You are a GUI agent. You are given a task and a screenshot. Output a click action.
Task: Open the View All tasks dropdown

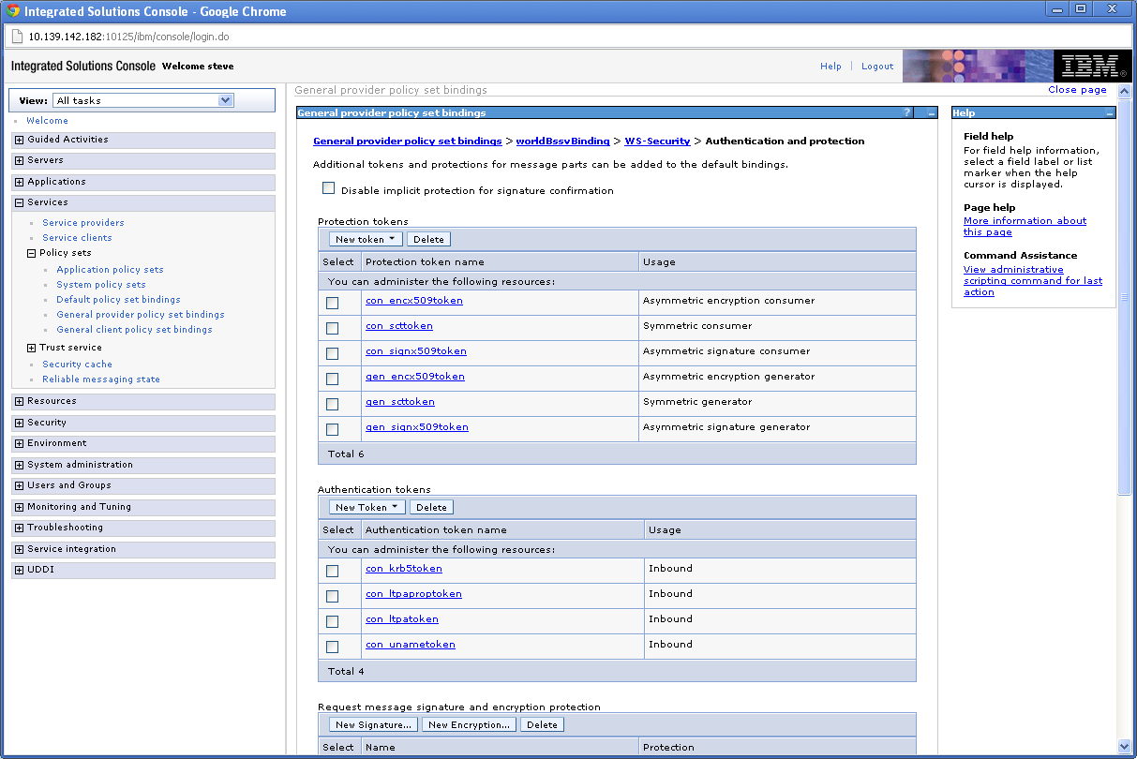coord(143,100)
